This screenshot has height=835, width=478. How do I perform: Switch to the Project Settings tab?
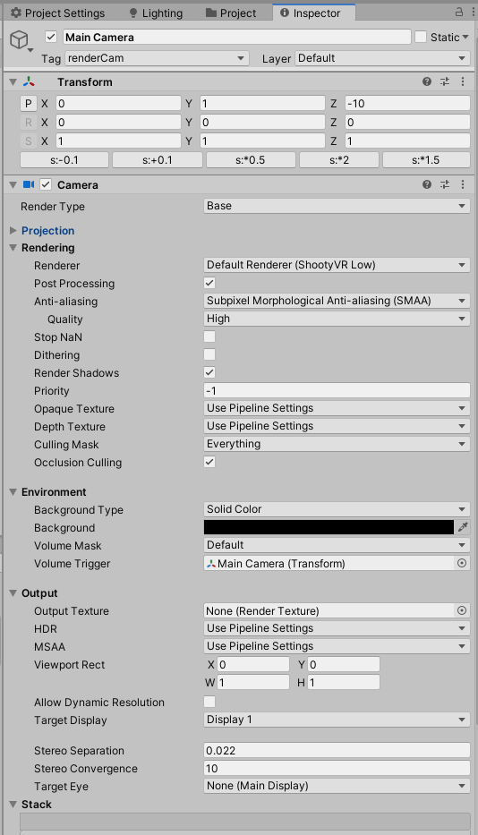click(x=58, y=13)
